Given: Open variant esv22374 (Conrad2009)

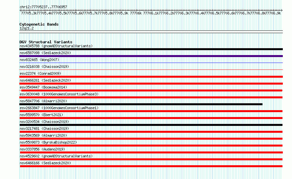Looking at the screenshot, I should [40, 73].
